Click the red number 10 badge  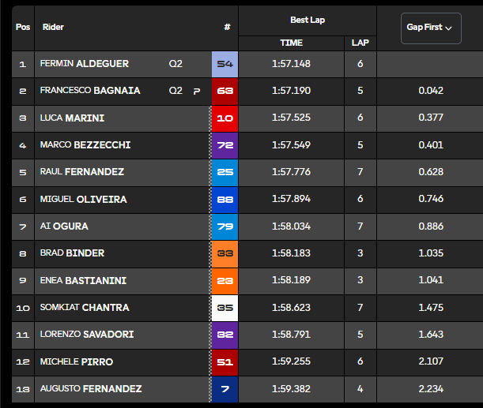coord(225,118)
